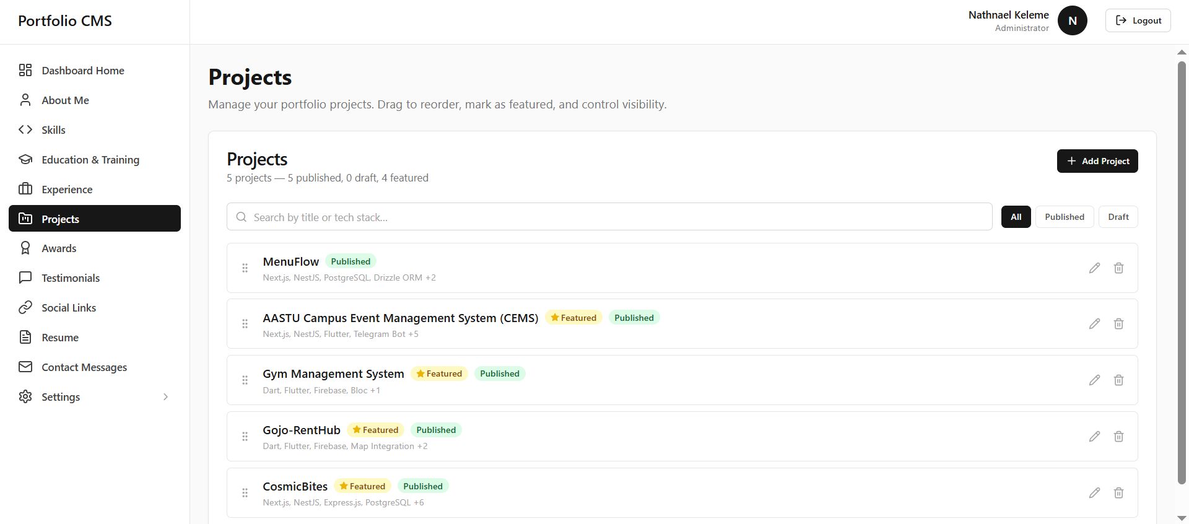Select drag handle of Gym Management System
The width and height of the screenshot is (1189, 524).
pos(245,380)
